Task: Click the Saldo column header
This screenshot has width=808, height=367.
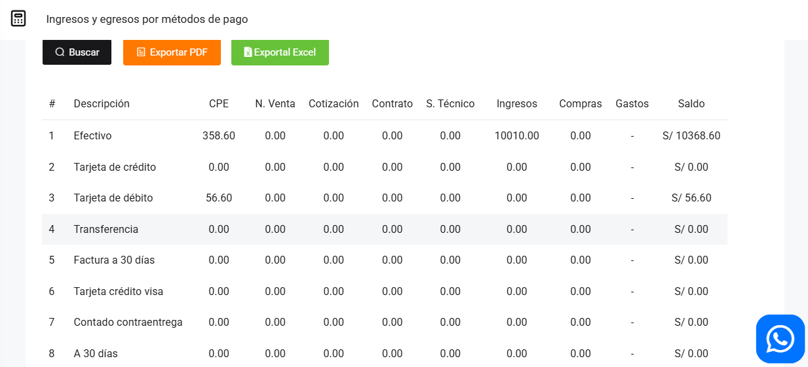Action: tap(691, 103)
